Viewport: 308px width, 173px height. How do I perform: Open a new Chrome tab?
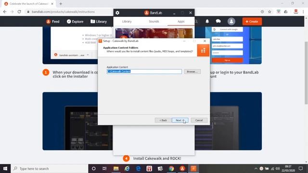[61, 4]
